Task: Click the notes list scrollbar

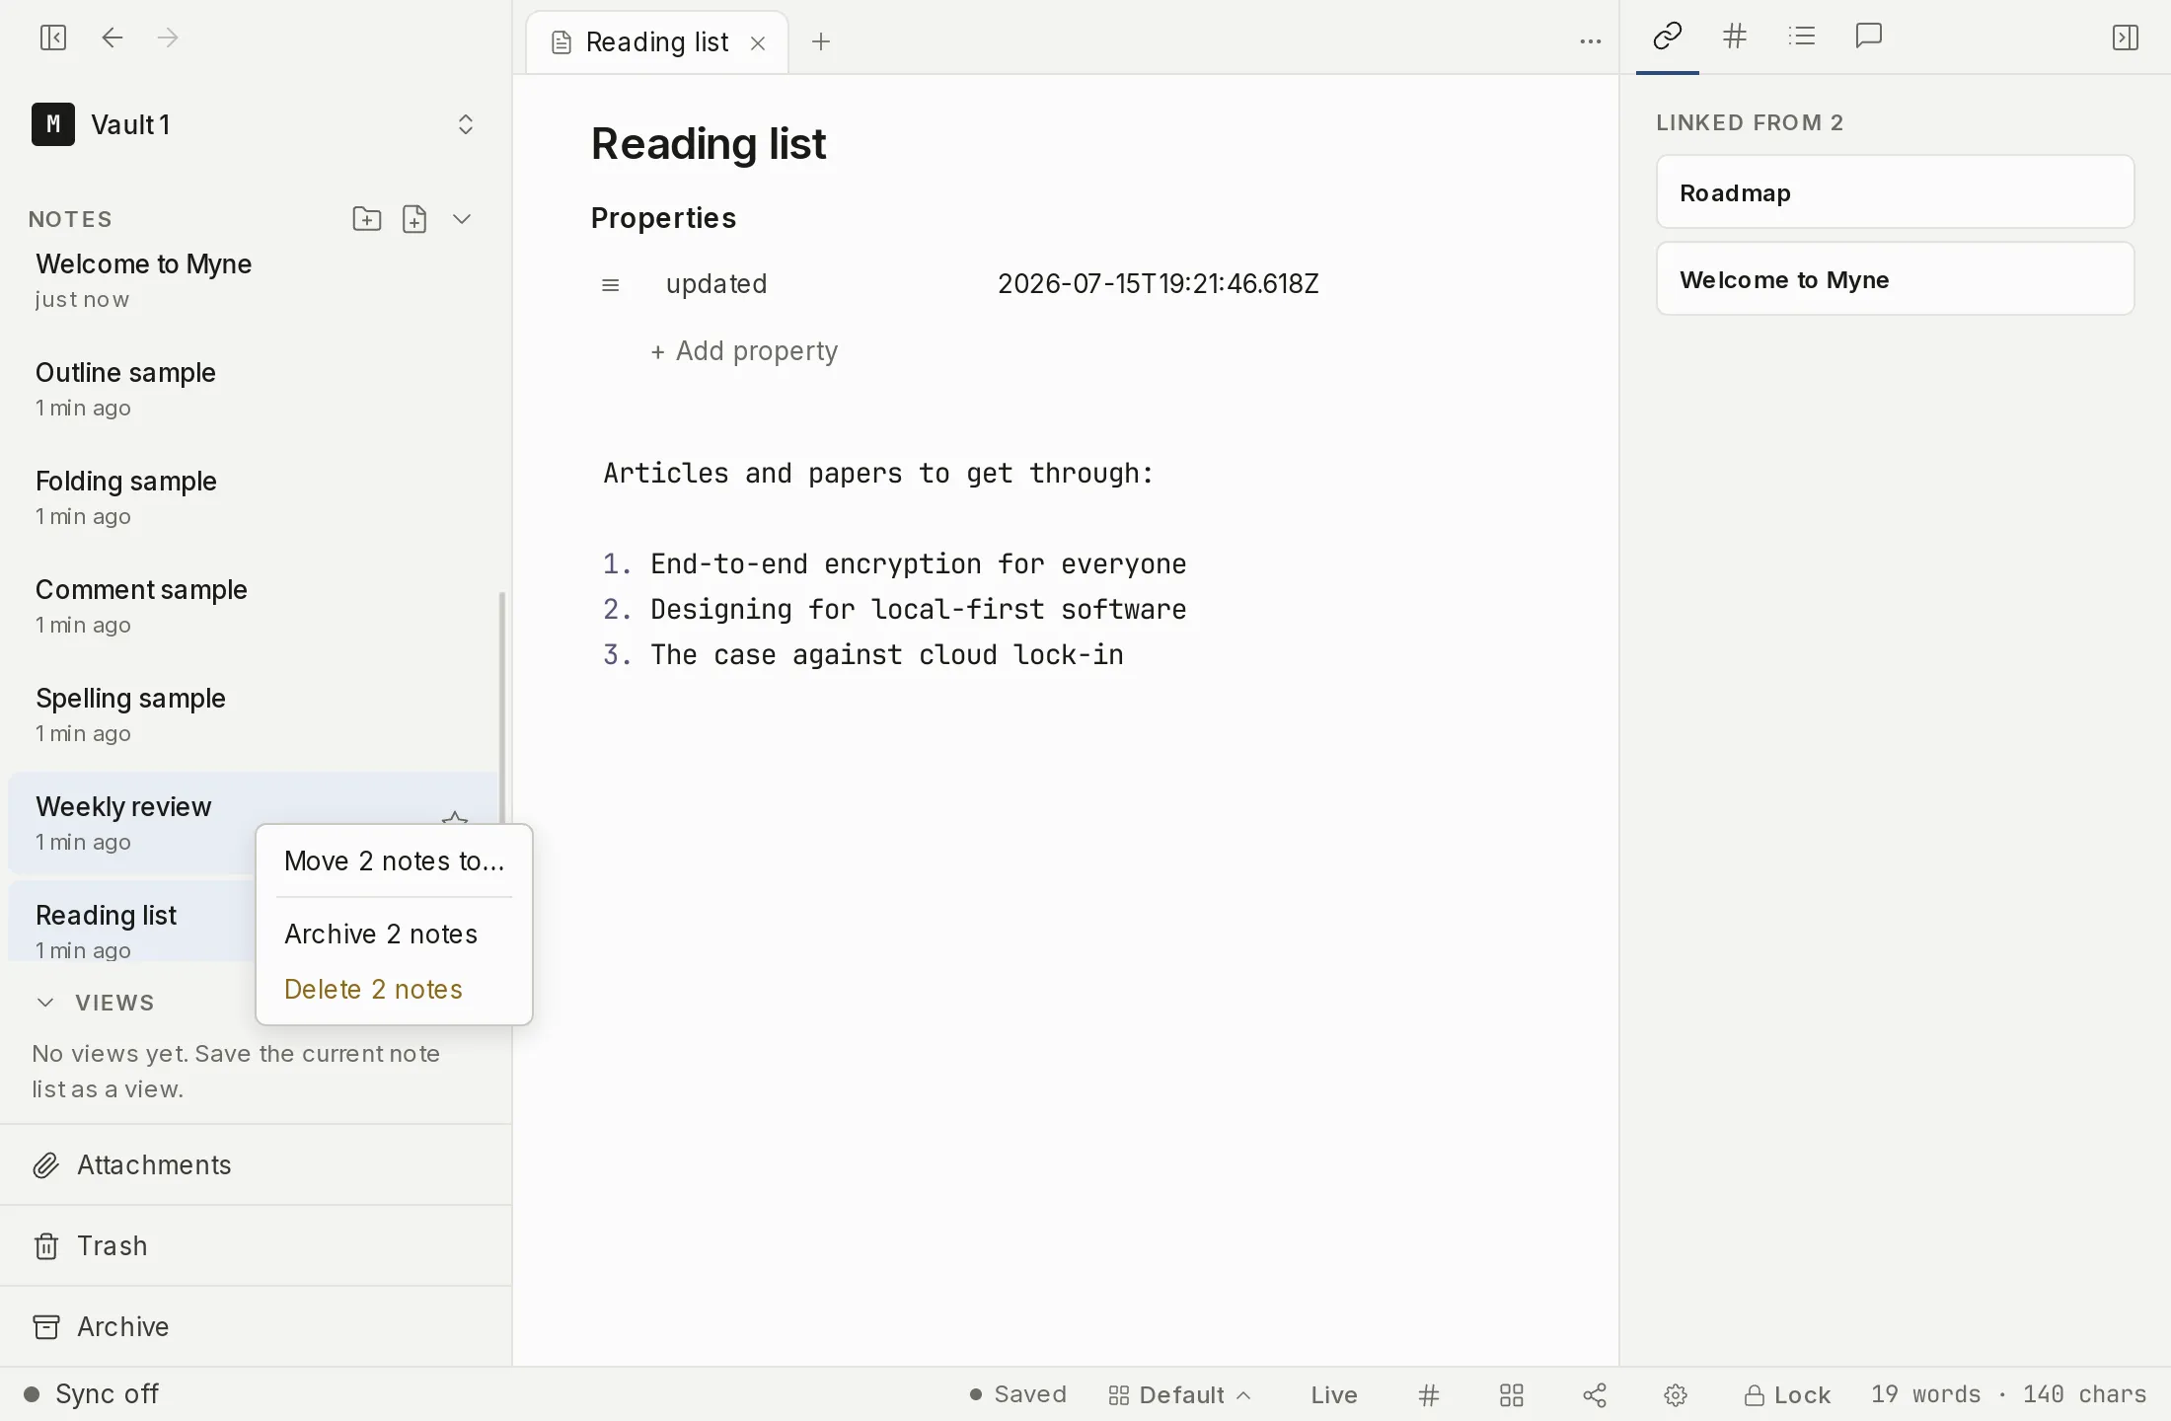Action: pos(502,707)
